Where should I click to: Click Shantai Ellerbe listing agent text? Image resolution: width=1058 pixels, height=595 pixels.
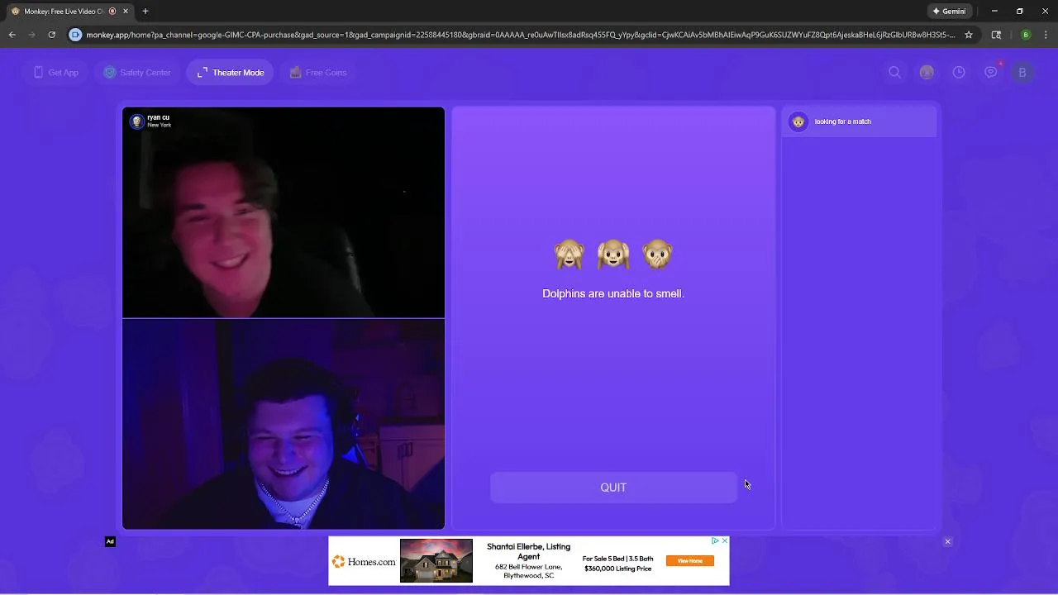click(x=528, y=551)
